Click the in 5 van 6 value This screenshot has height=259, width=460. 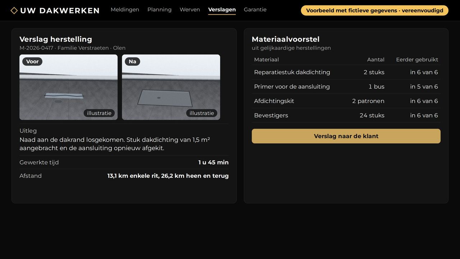click(x=424, y=87)
